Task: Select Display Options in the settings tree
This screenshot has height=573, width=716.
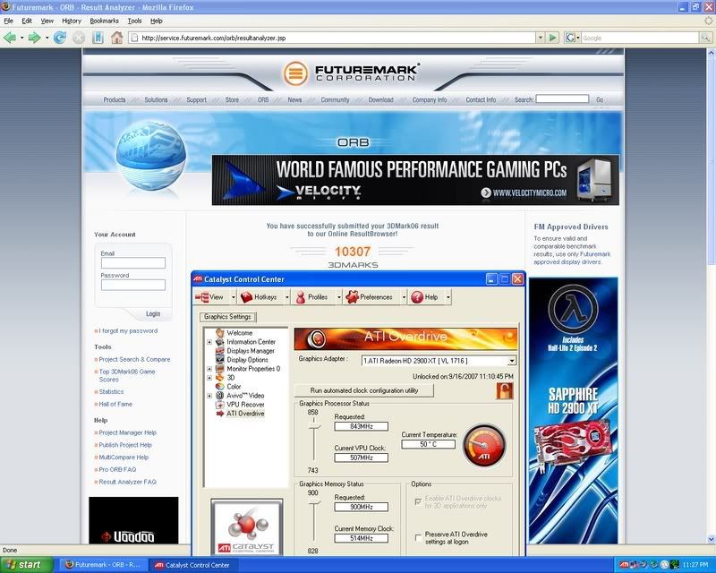Action: [x=248, y=360]
